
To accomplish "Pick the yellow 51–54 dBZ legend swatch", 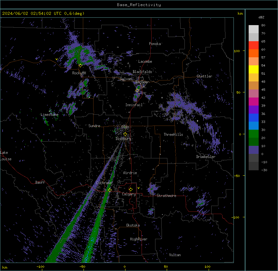I will pos(253,70).
